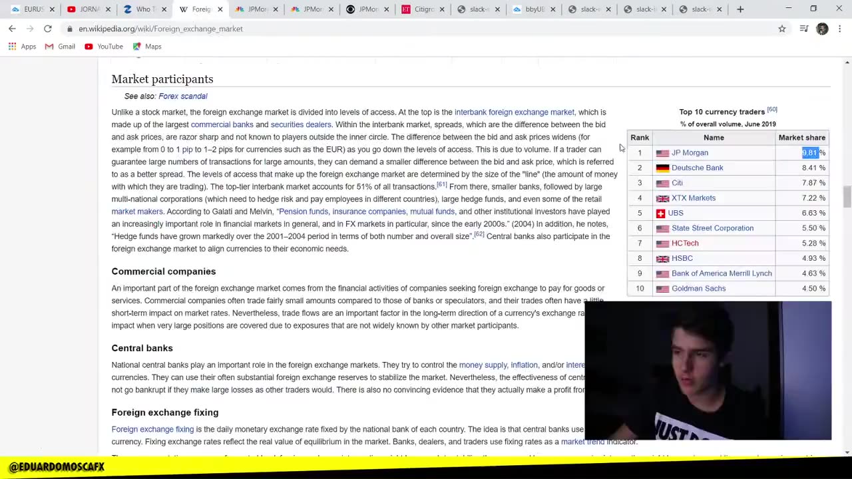852x479 pixels.
Task: Open the Citi table link
Action: point(677,183)
